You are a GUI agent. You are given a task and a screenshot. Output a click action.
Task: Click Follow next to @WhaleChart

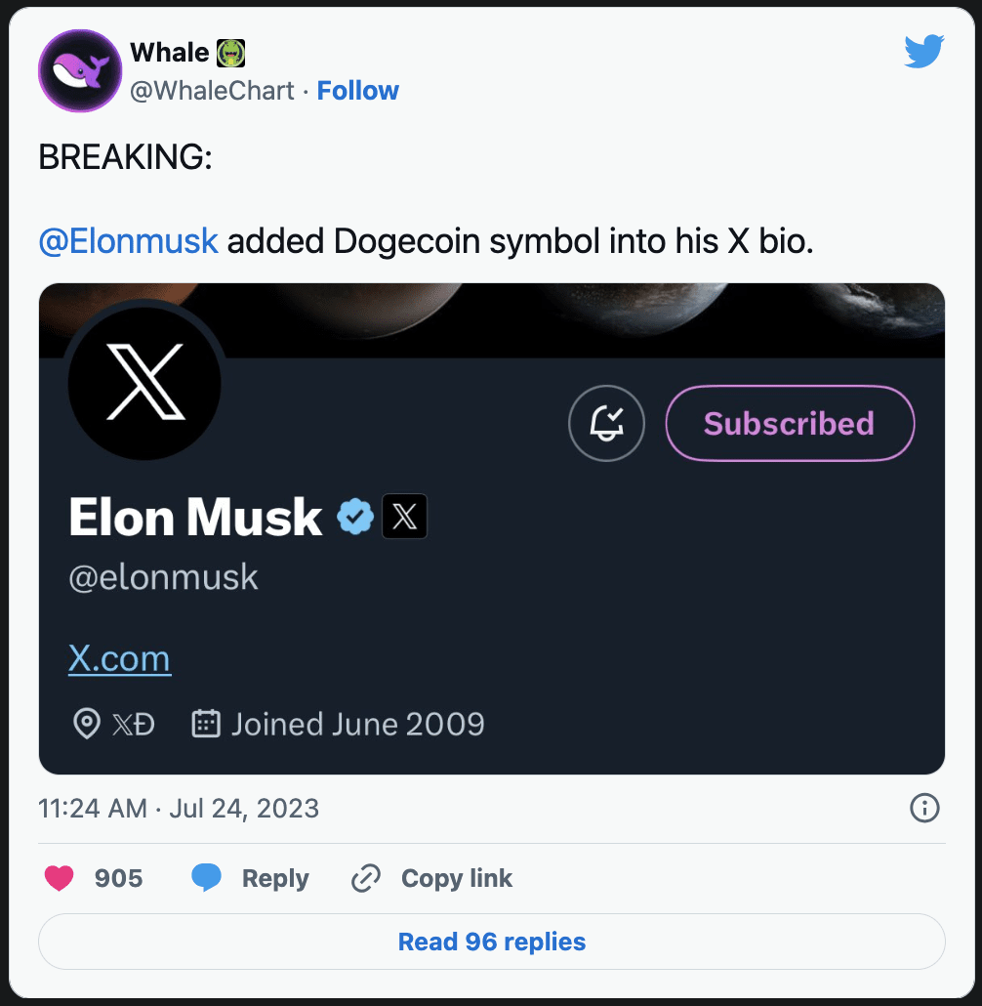(358, 90)
